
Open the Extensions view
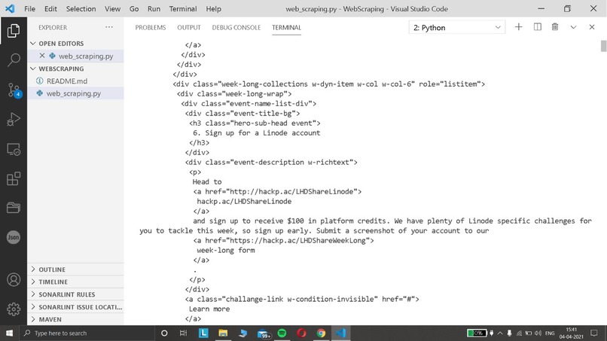[x=14, y=179]
